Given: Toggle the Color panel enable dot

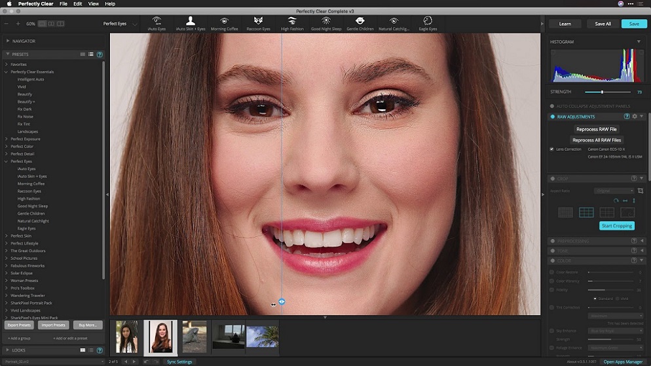Looking at the screenshot, I should pyautogui.click(x=553, y=261).
